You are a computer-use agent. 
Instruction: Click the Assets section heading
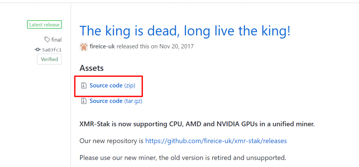92,68
